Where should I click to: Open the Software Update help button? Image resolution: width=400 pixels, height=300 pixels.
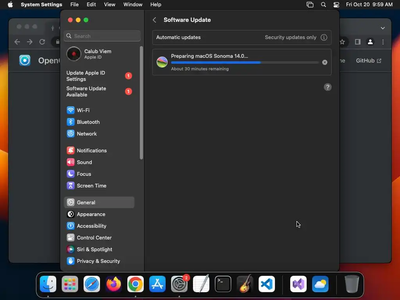coord(328,87)
